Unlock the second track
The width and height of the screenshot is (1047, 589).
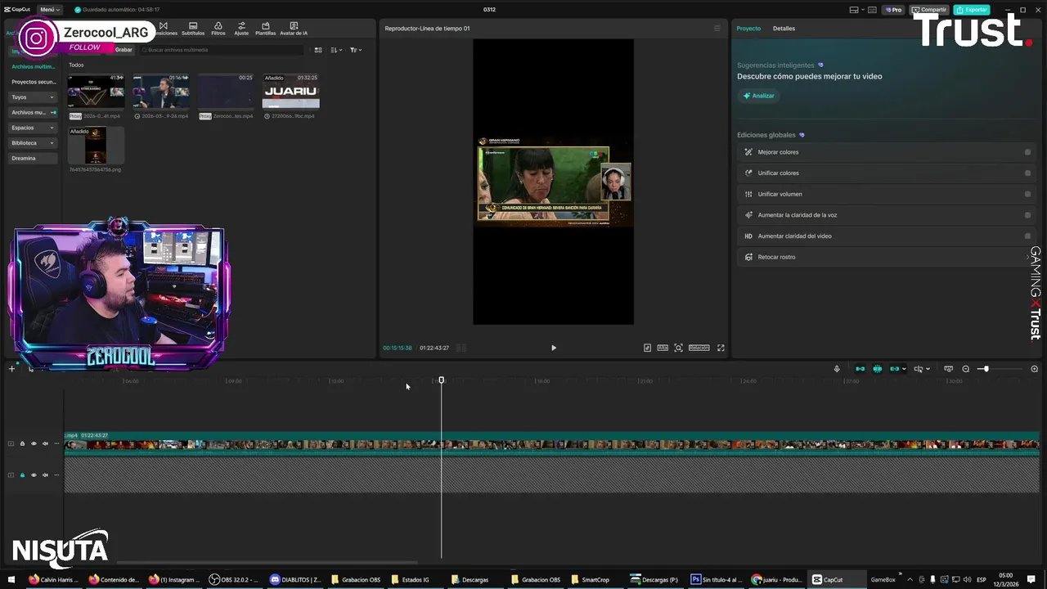(x=22, y=474)
